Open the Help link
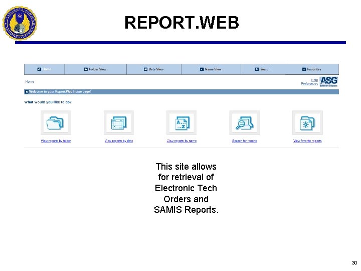The image size is (361, 271). (x=314, y=80)
